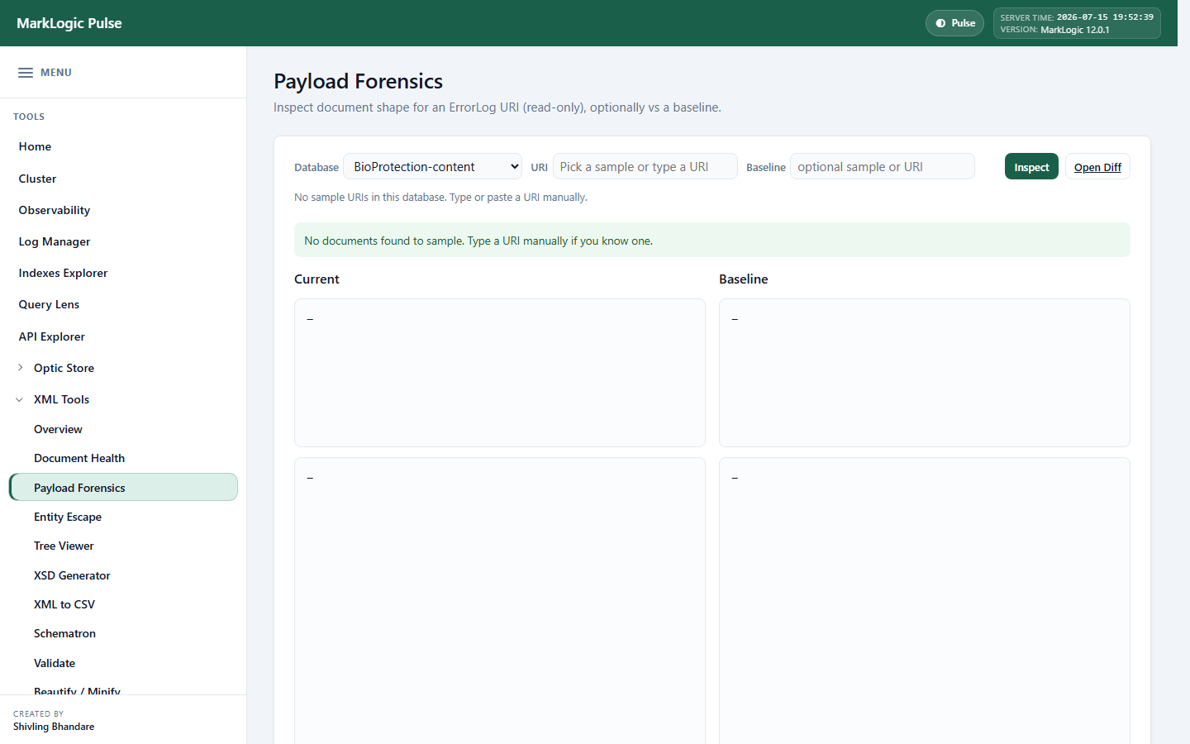Click the Payload Forensics page heading

click(x=359, y=81)
